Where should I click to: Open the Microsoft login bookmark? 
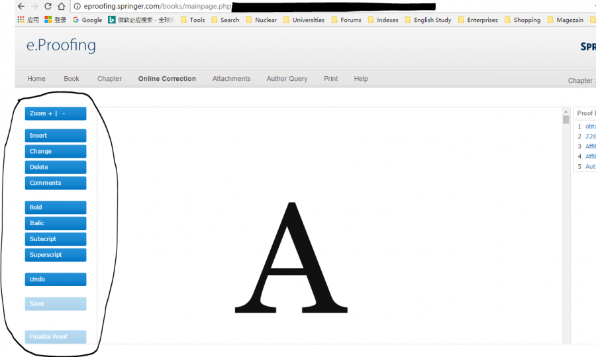coord(56,20)
